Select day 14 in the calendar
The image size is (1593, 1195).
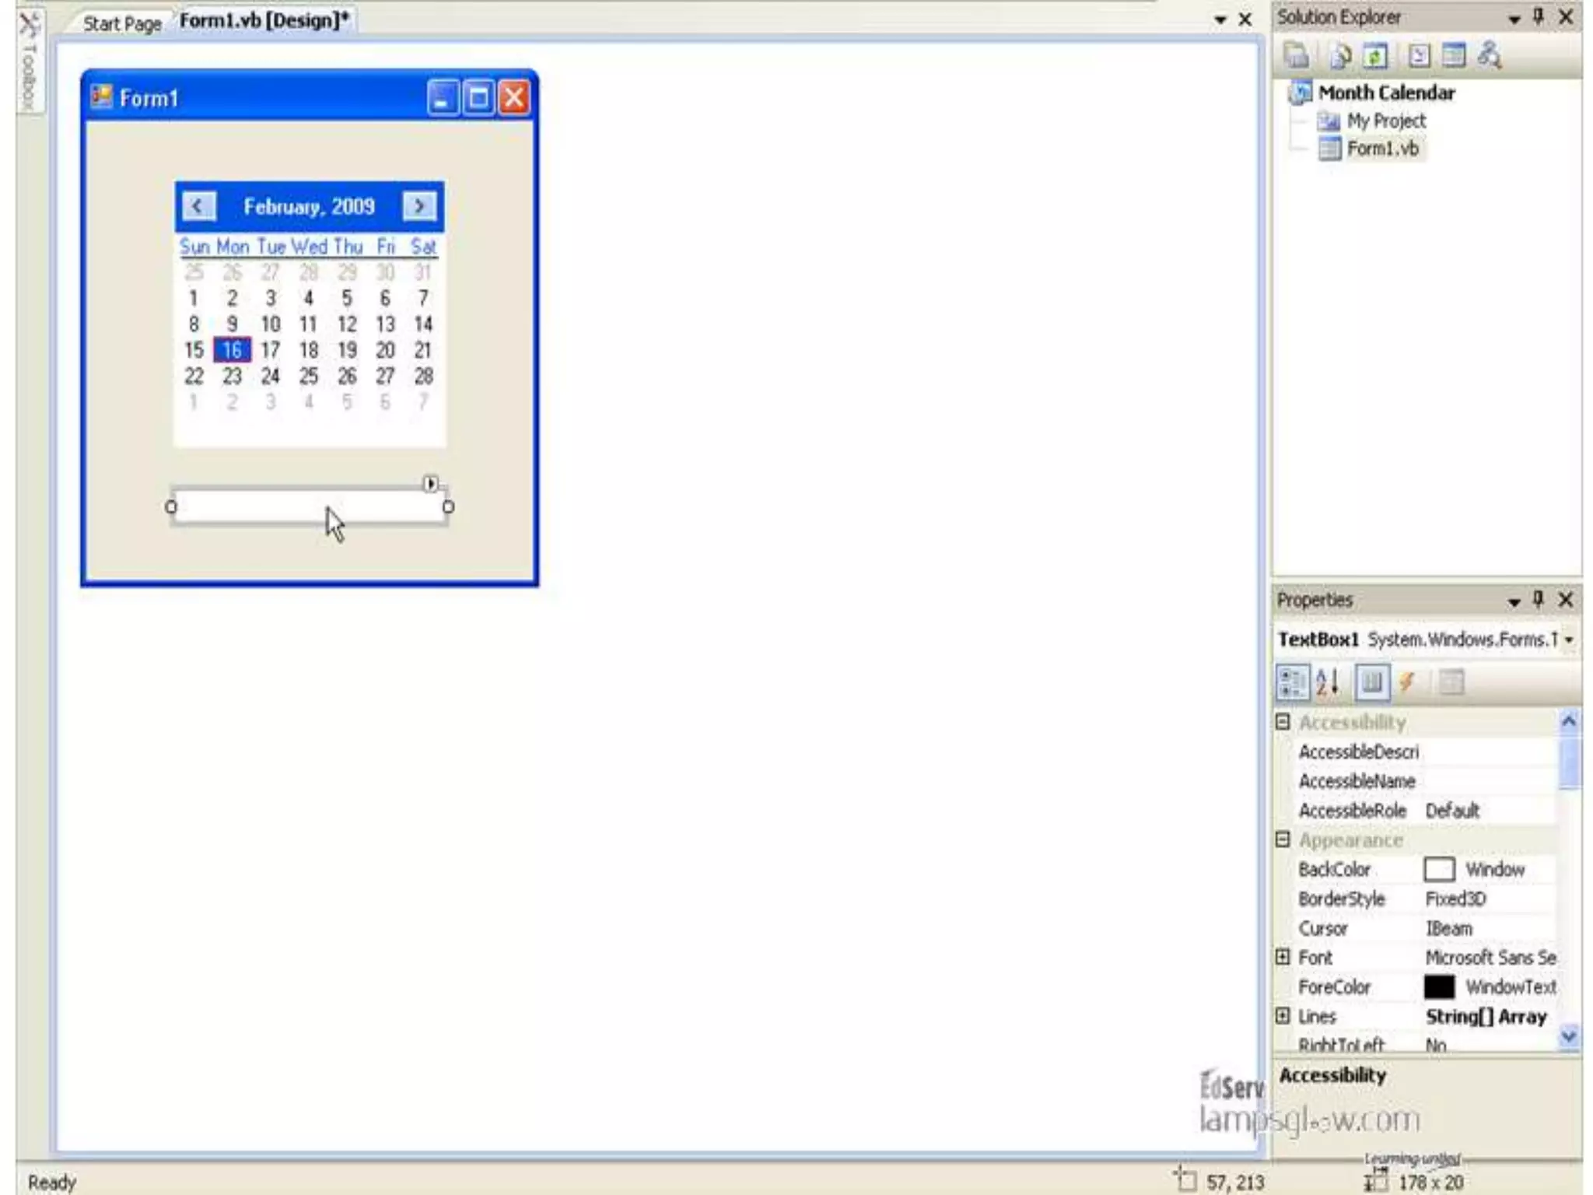point(423,324)
